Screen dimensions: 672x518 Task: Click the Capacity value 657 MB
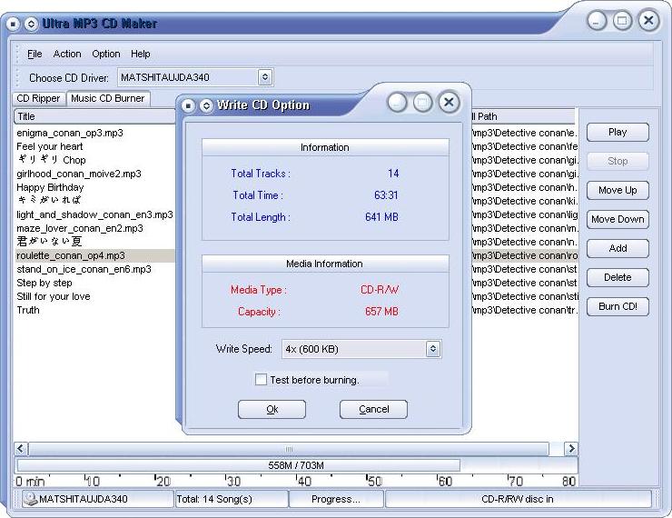coord(381,312)
